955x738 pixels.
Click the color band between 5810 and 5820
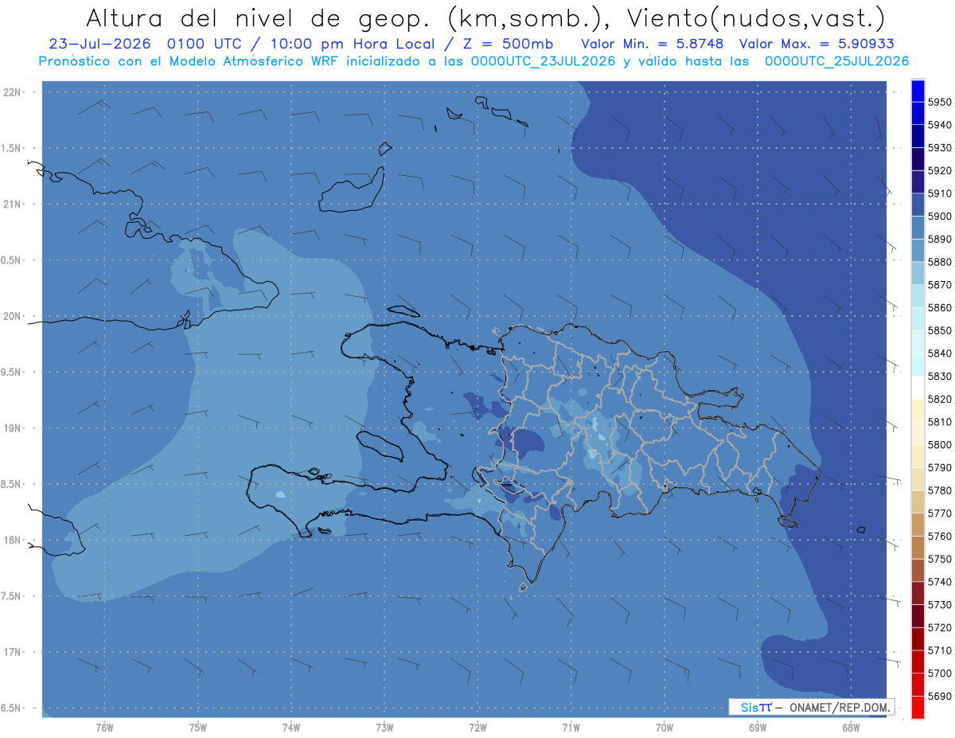[x=918, y=410]
